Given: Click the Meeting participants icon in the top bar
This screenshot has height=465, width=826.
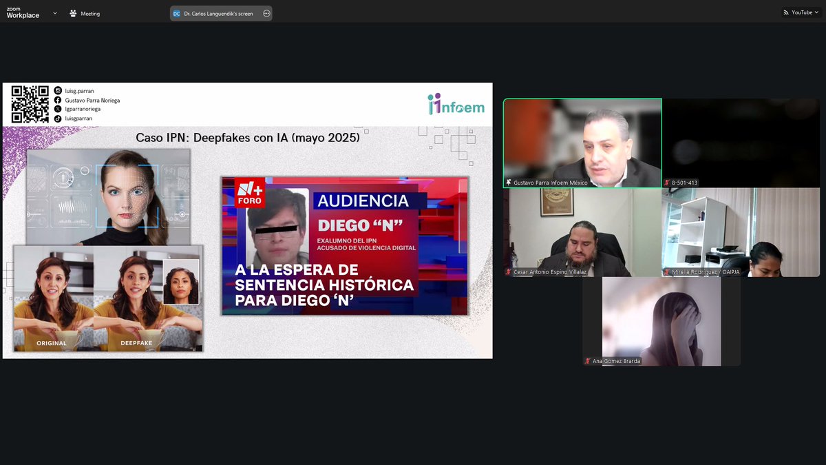Looking at the screenshot, I should 72,12.
